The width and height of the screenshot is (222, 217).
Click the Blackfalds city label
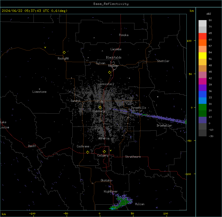[x=114, y=57]
